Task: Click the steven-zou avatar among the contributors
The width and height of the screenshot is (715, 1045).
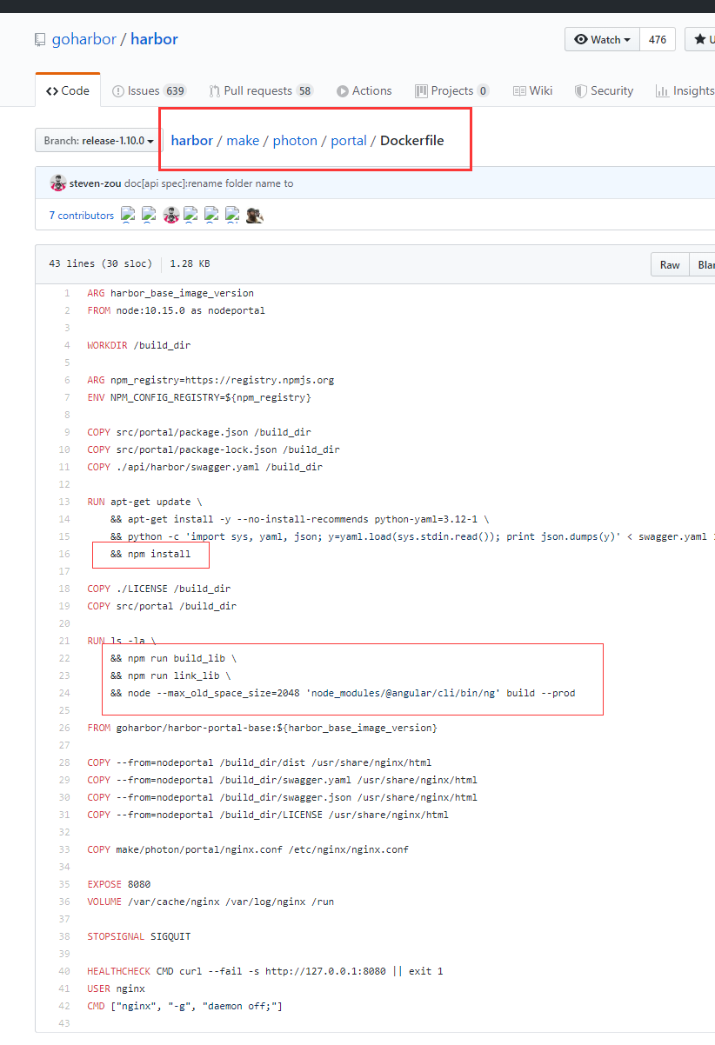Action: click(171, 215)
